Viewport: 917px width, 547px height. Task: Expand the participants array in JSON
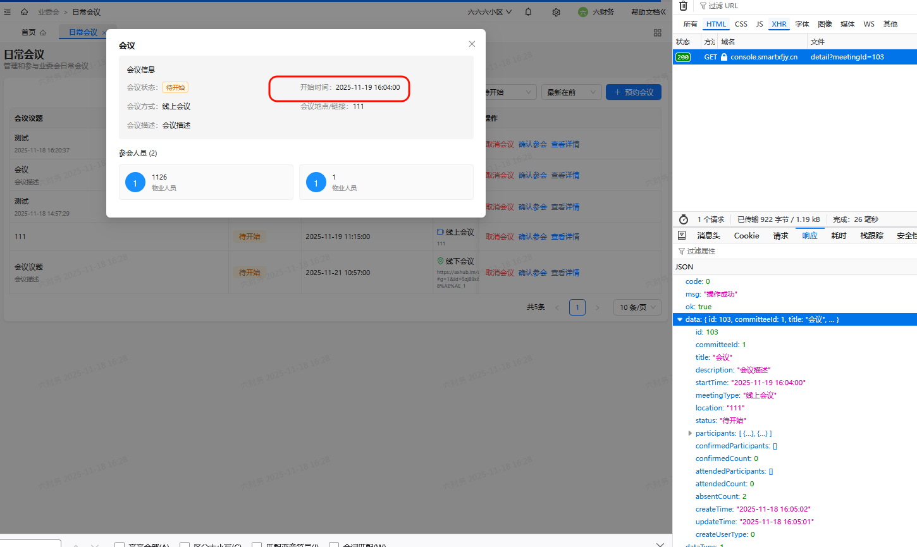coord(690,433)
